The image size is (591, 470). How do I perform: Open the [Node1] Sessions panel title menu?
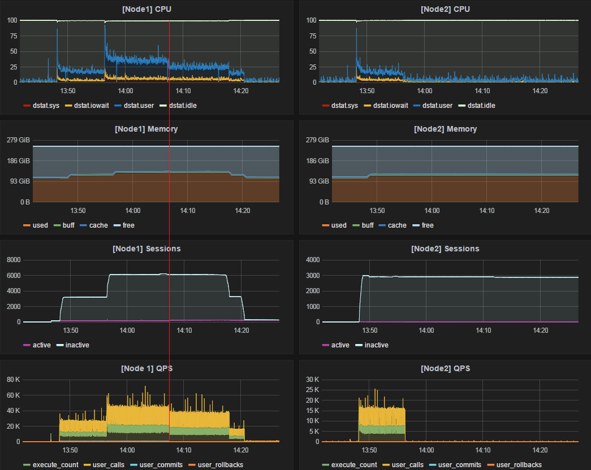[x=146, y=249]
